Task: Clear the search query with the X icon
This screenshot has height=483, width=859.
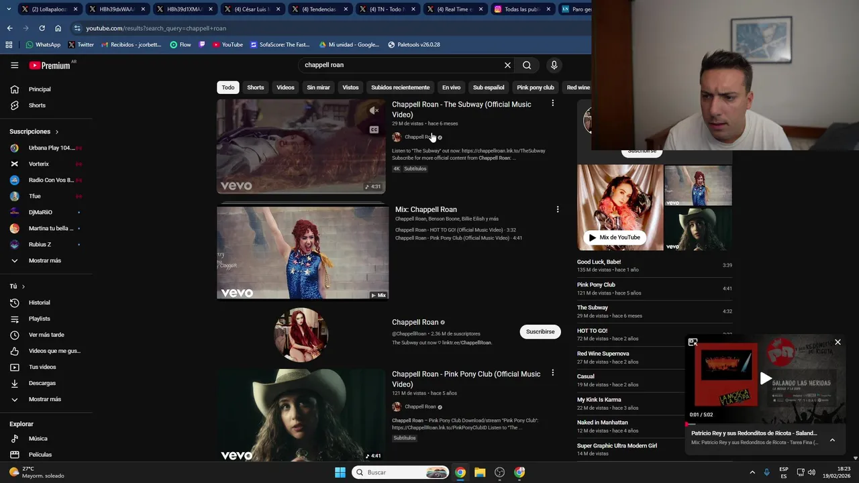Action: 507,65
